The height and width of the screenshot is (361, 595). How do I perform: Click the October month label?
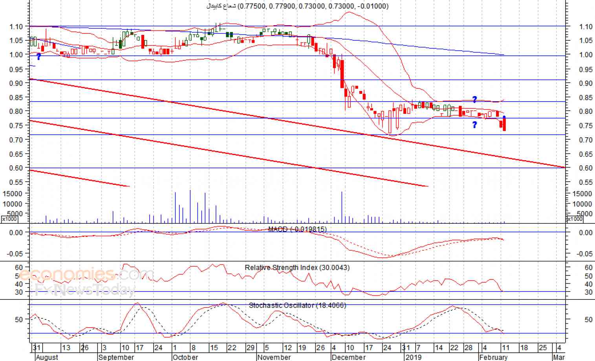pyautogui.click(x=185, y=357)
